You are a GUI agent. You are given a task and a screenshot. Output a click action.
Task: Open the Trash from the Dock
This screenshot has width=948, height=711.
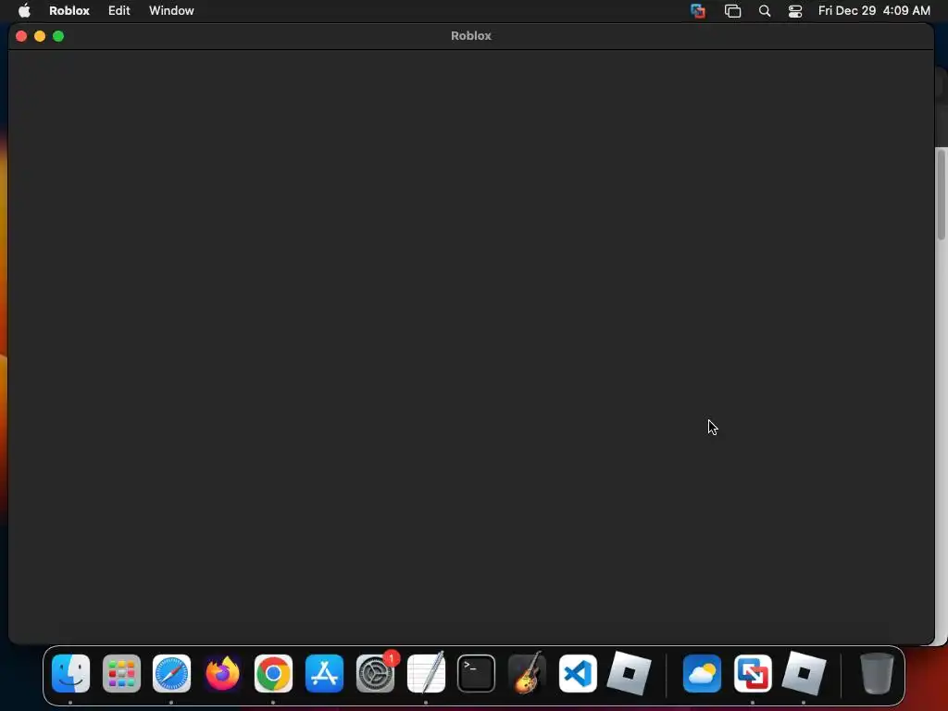pyautogui.click(x=877, y=673)
